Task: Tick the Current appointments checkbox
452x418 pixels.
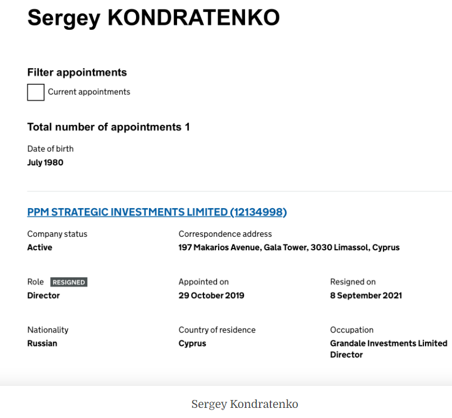Action: tap(36, 92)
